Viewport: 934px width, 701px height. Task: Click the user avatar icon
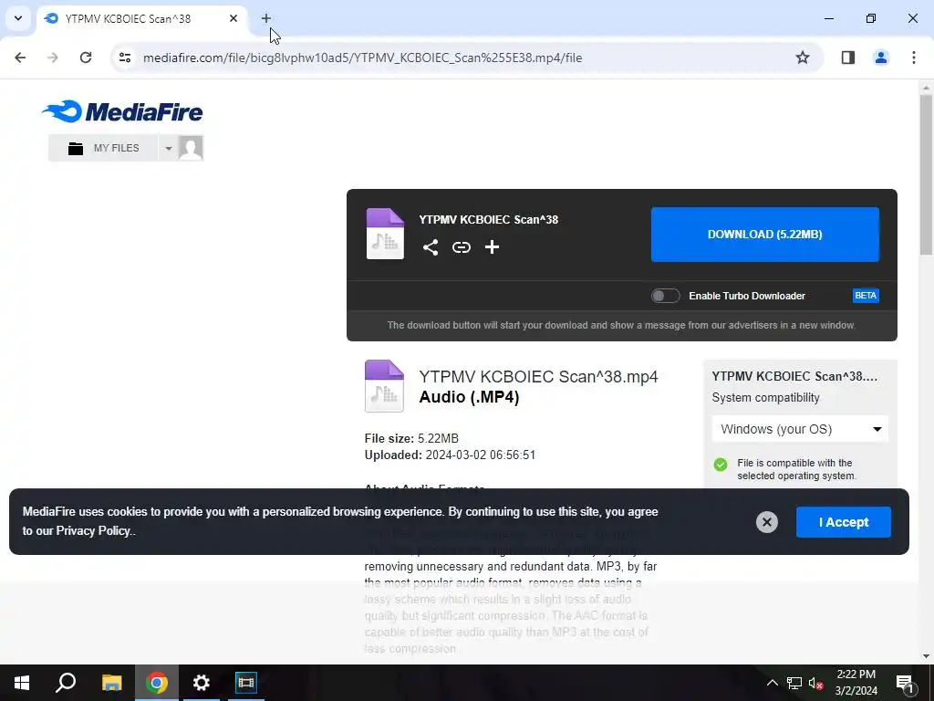[x=191, y=148]
